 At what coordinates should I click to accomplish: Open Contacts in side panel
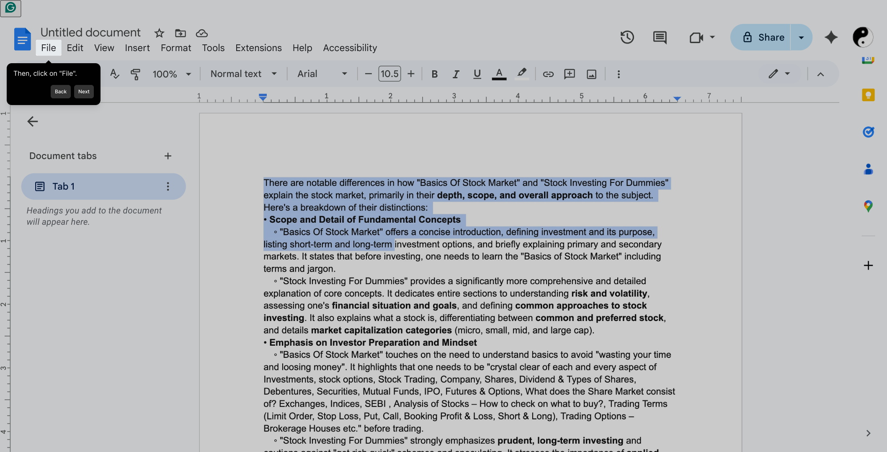(x=868, y=169)
